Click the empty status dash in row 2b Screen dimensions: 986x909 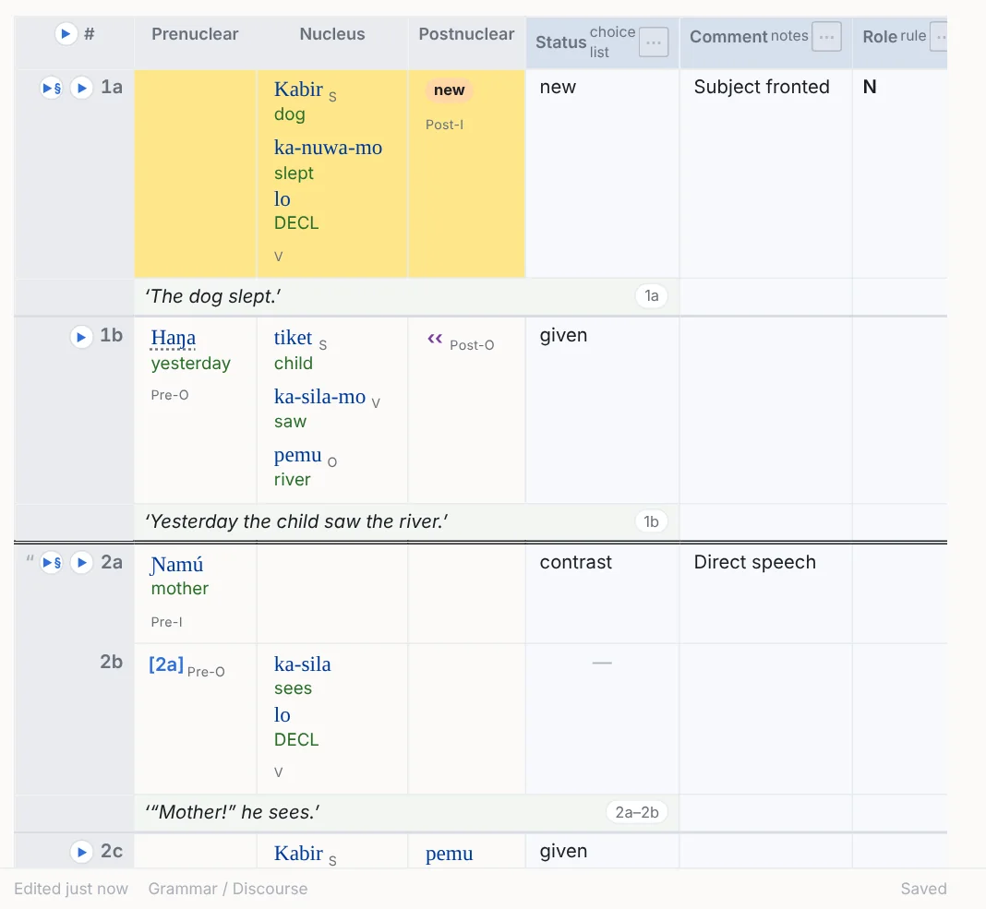(602, 663)
